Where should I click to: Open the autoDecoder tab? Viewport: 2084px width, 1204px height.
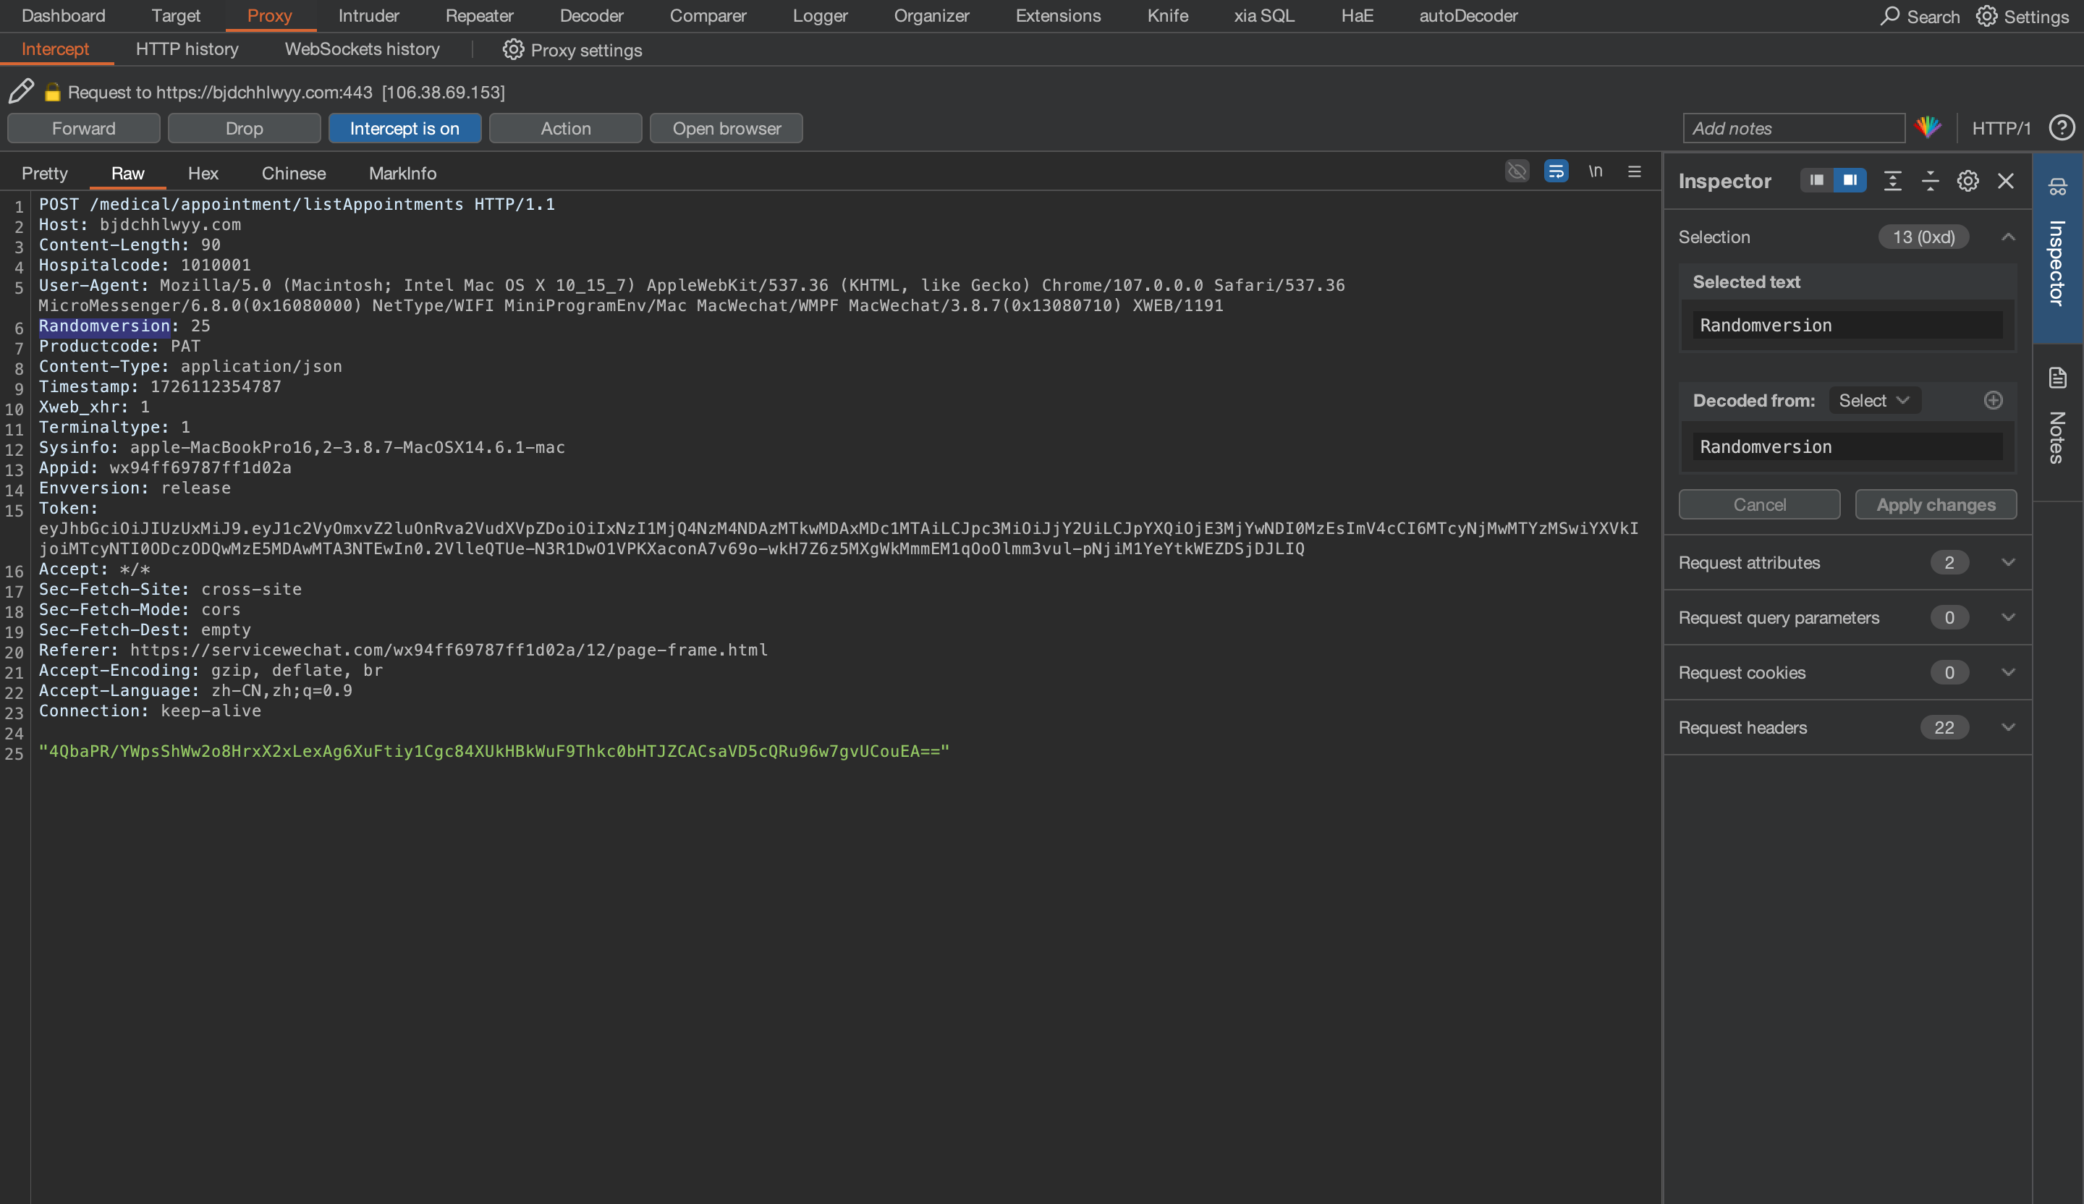(1469, 16)
